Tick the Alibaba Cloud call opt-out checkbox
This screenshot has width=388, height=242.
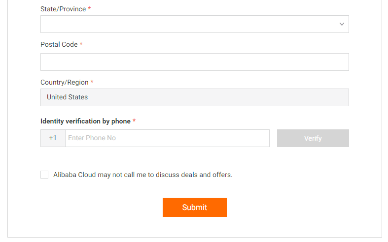[x=44, y=175]
